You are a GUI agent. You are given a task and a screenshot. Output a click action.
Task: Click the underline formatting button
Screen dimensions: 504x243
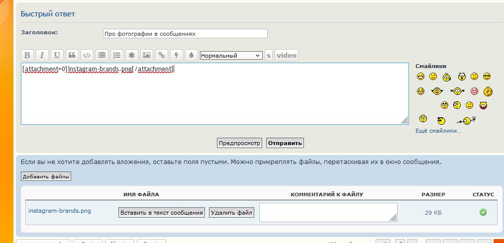pos(57,55)
